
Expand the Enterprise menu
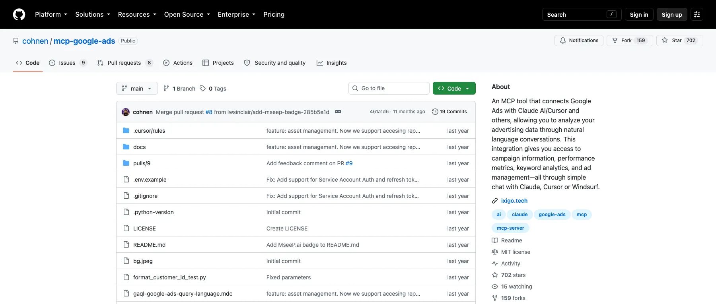point(236,14)
